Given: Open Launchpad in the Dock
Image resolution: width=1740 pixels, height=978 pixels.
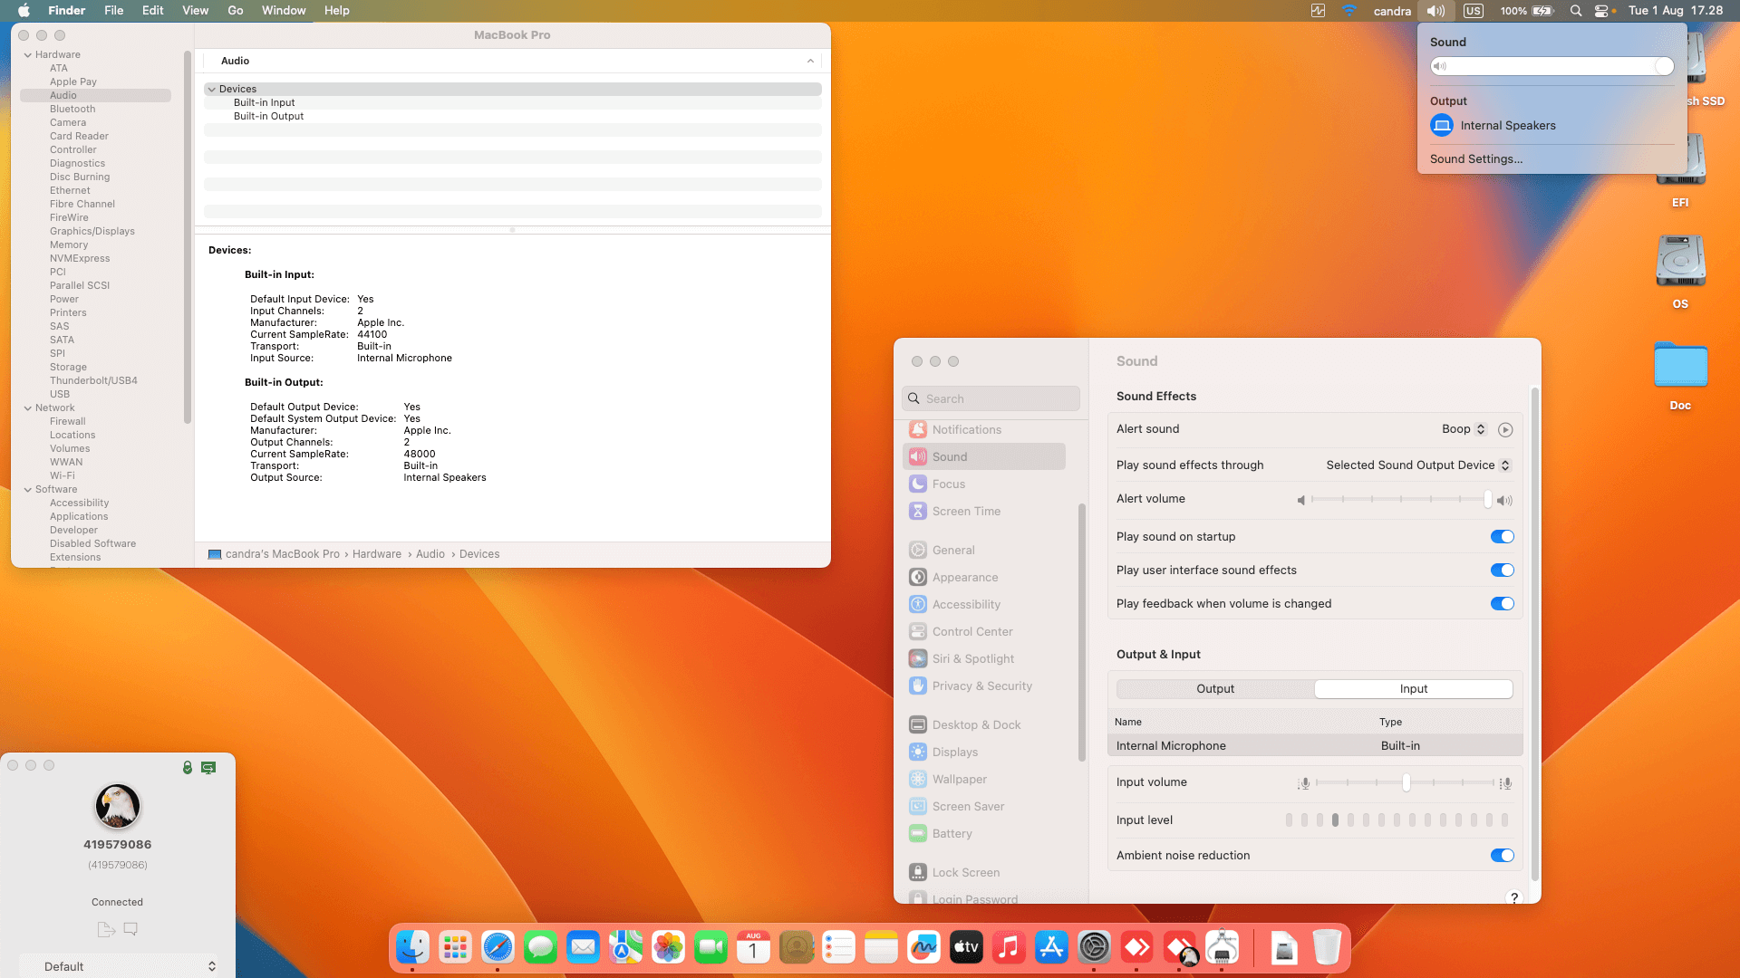Looking at the screenshot, I should tap(455, 948).
